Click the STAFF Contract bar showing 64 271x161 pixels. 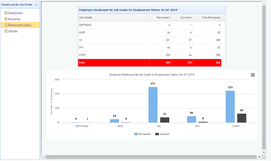pos(242,118)
